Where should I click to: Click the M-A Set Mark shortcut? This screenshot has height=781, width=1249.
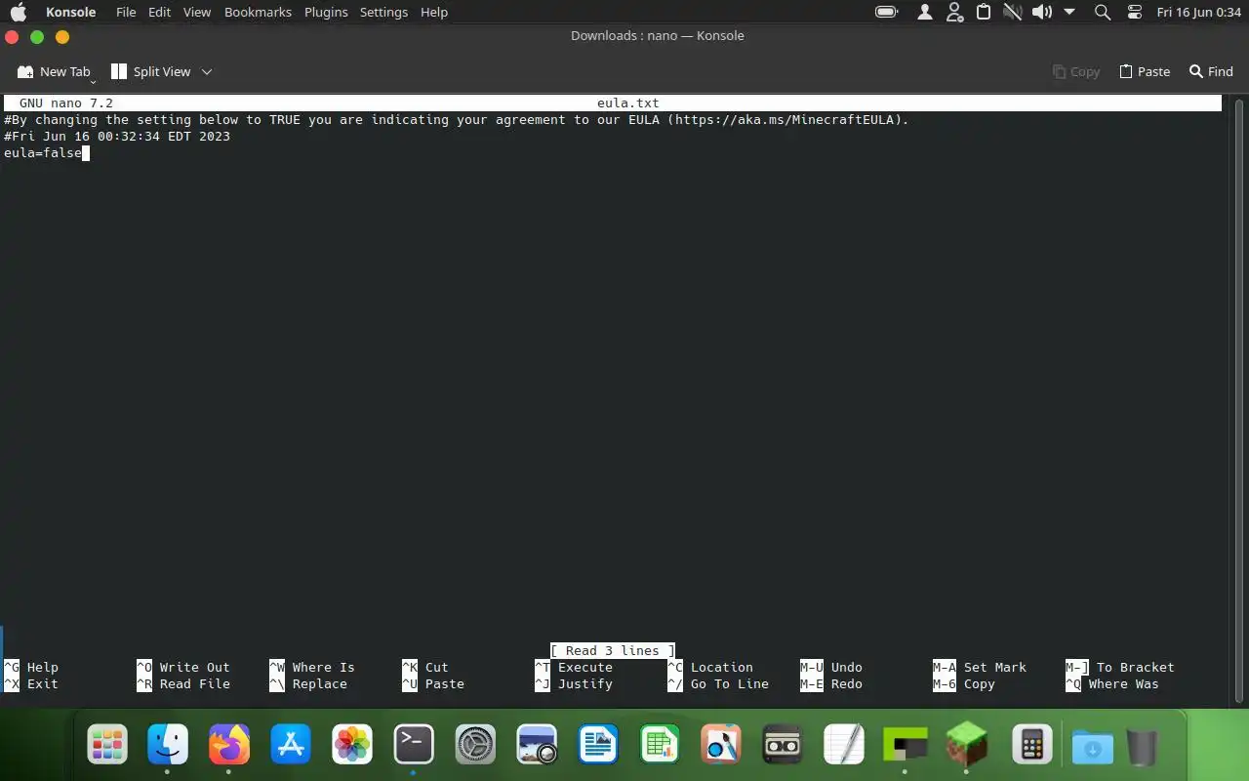pos(980,667)
